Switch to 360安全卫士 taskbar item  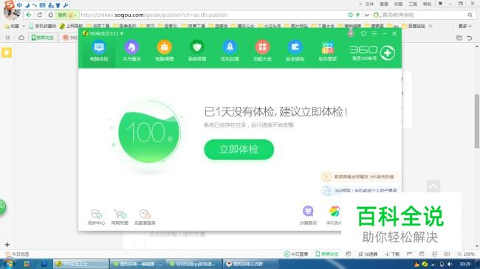[x=80, y=264]
